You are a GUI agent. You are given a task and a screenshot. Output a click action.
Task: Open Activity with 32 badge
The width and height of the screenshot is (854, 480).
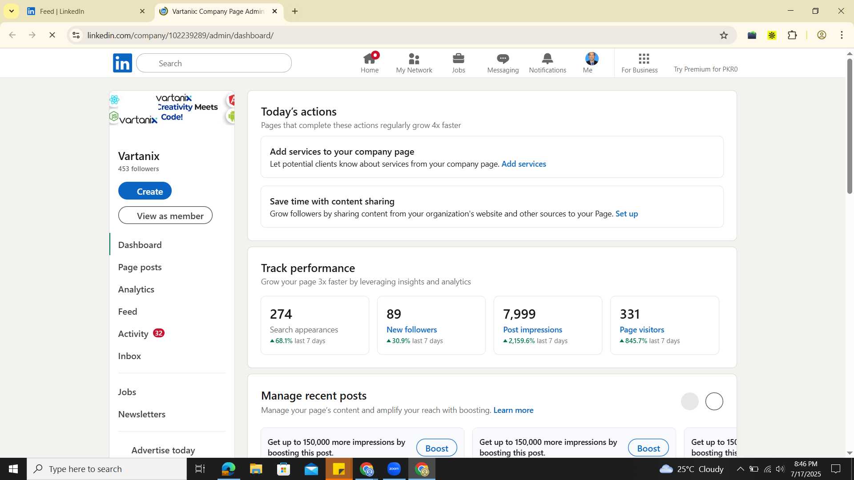(x=141, y=334)
